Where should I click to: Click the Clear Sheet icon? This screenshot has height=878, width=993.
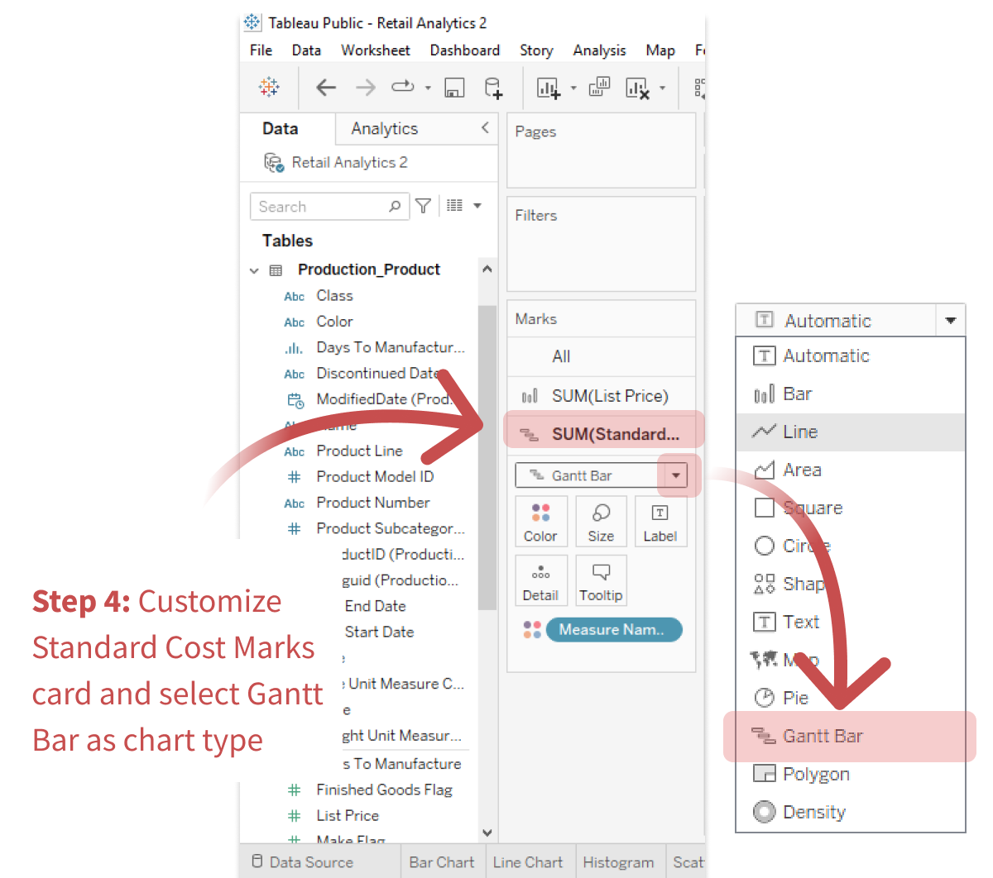click(637, 88)
